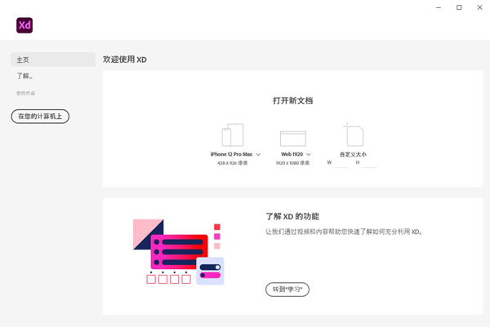Screen dimensions: 490x327
Task: Click the Adobe XD logo icon
Action: tap(24, 25)
